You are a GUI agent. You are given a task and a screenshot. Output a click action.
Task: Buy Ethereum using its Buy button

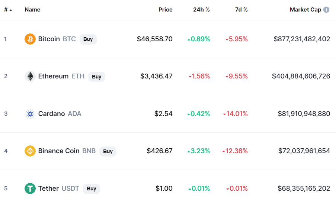97,77
